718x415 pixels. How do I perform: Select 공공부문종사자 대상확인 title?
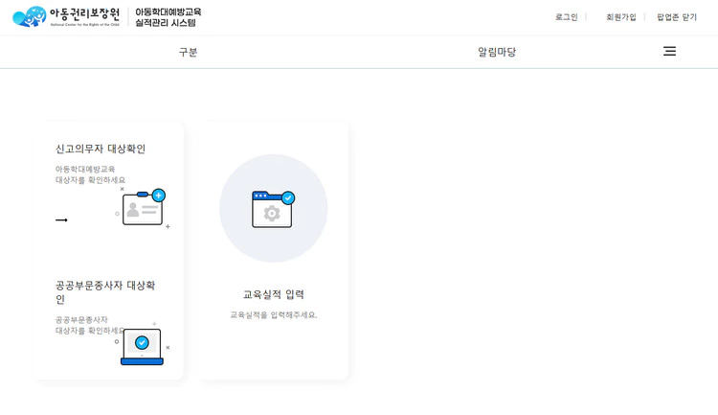point(105,292)
